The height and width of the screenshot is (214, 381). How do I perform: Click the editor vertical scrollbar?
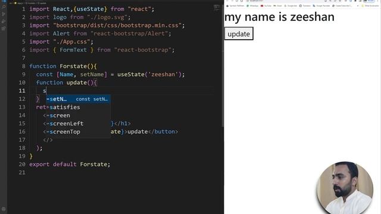click(222, 65)
